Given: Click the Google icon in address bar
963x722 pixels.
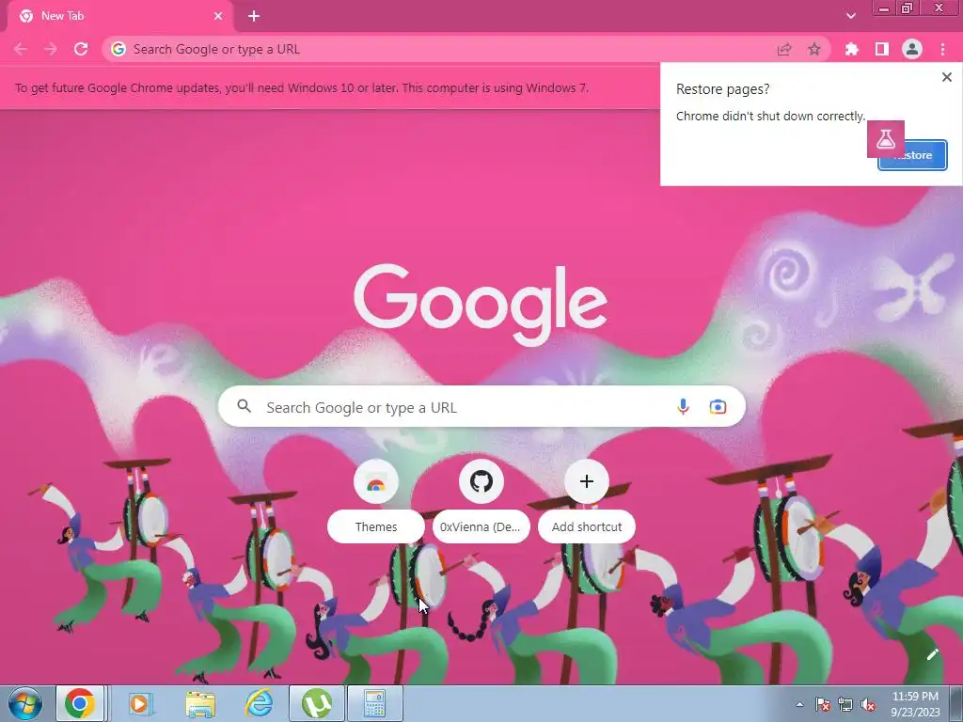Looking at the screenshot, I should pos(118,49).
